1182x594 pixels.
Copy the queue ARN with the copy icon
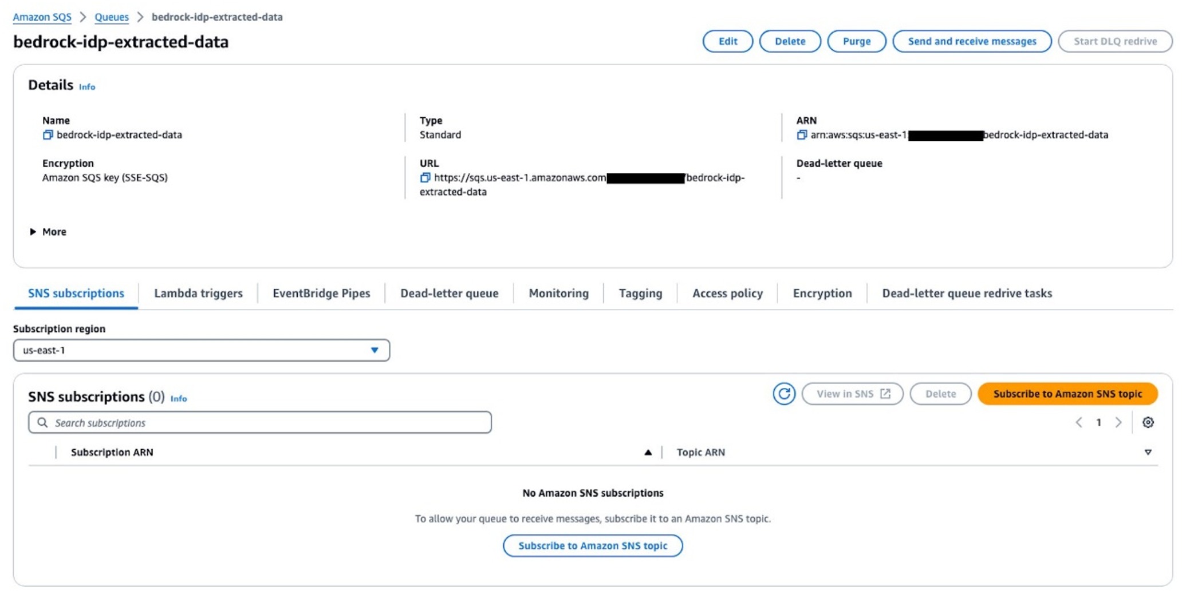(x=802, y=135)
